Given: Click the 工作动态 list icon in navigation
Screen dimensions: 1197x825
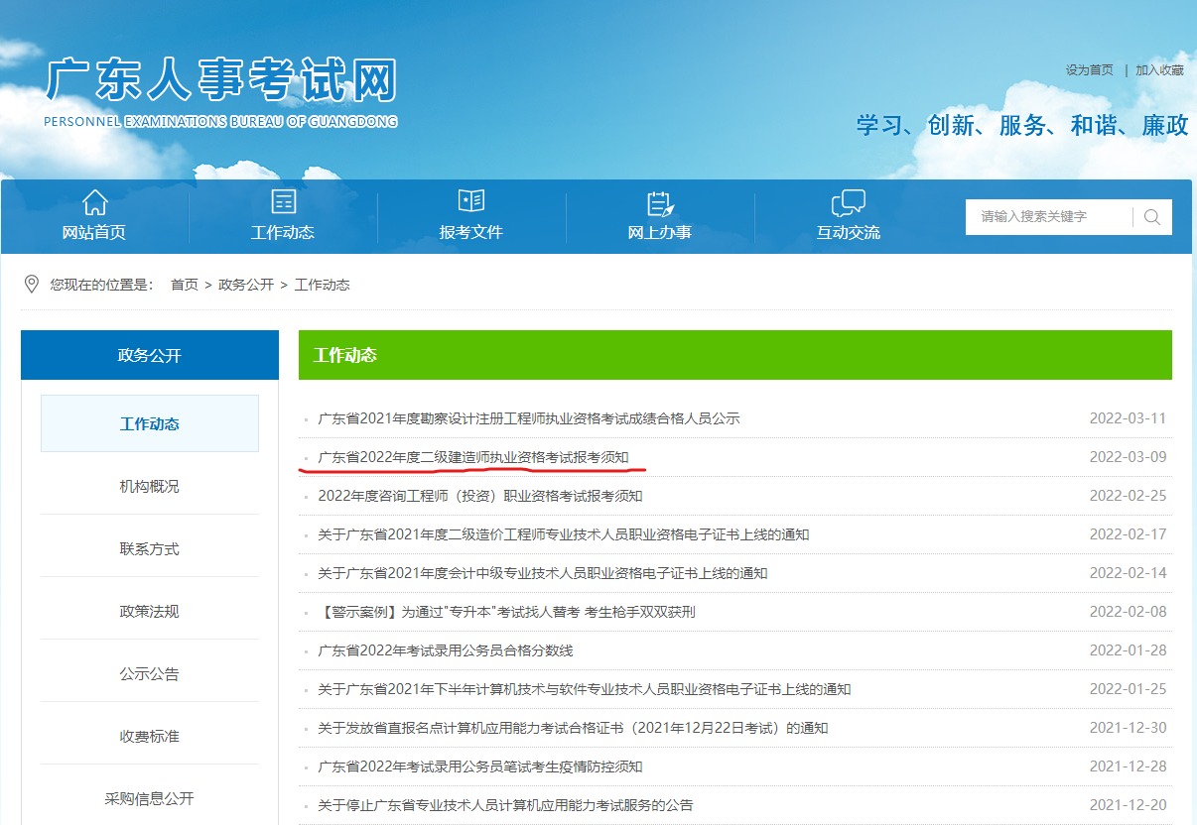Looking at the screenshot, I should coord(283,202).
